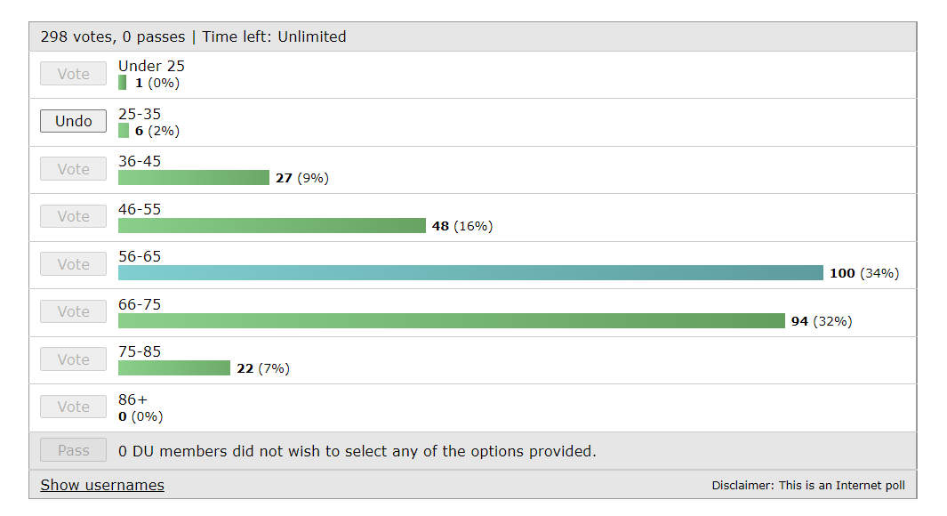This screenshot has width=947, height=516.
Task: Vote for the 86+ option
Action: point(73,407)
